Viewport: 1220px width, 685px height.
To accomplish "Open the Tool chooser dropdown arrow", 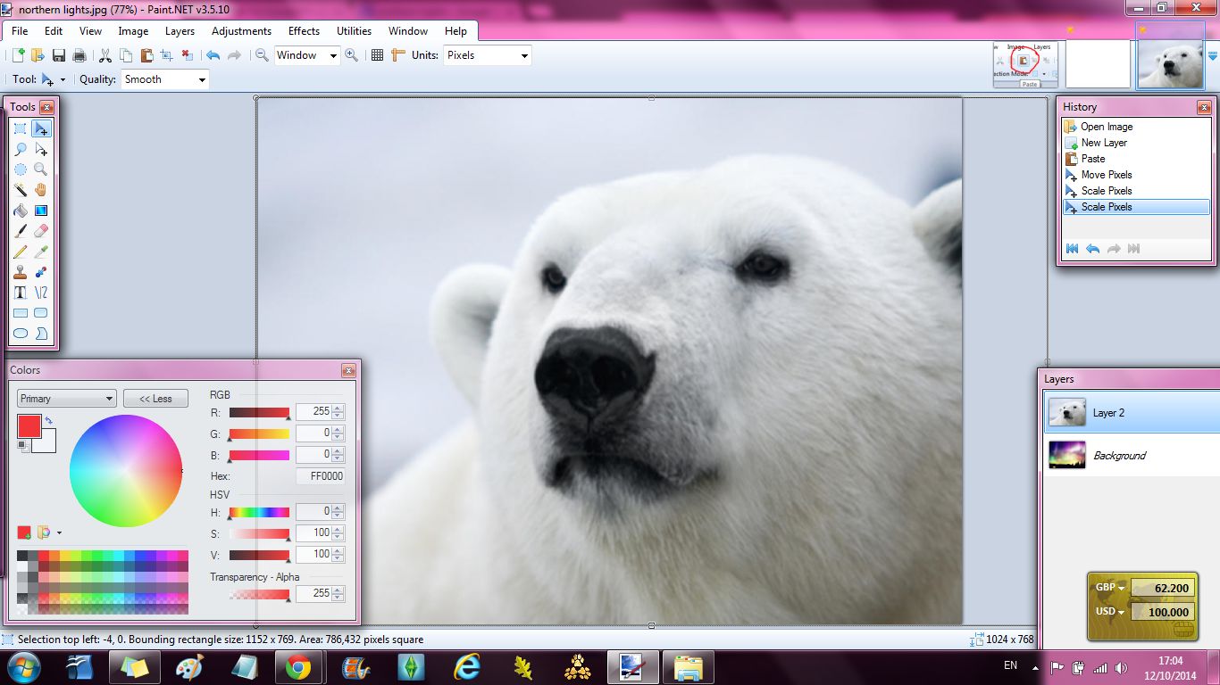I will tap(63, 80).
